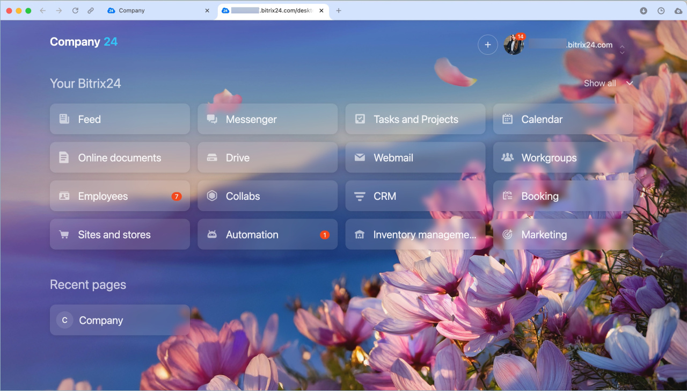
Task: Open Messenger via its chat bubble icon
Action: pos(212,119)
